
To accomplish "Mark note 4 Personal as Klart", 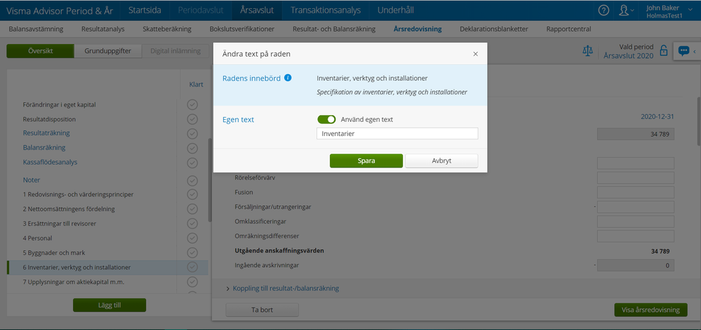I will pos(192,238).
